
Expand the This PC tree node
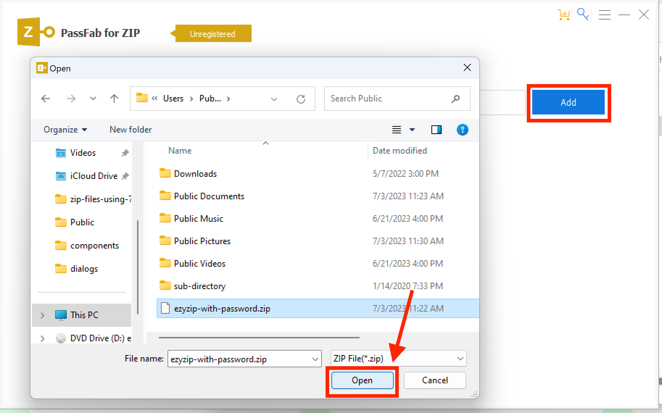pyautogui.click(x=42, y=315)
